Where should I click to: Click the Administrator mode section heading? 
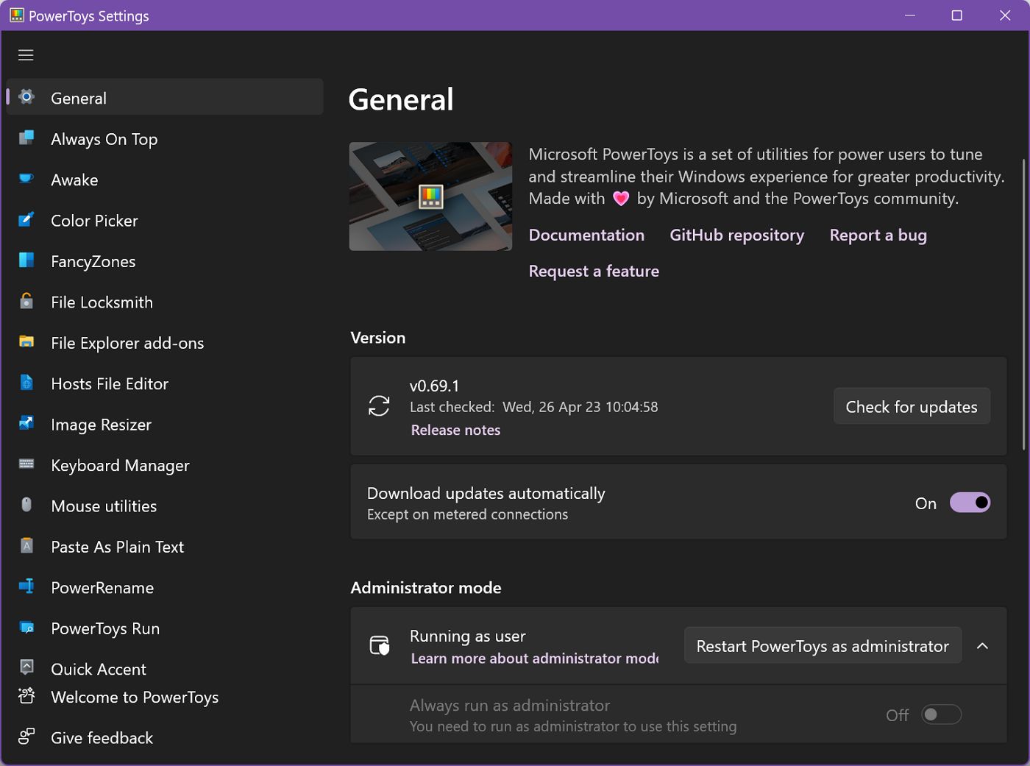pyautogui.click(x=426, y=588)
